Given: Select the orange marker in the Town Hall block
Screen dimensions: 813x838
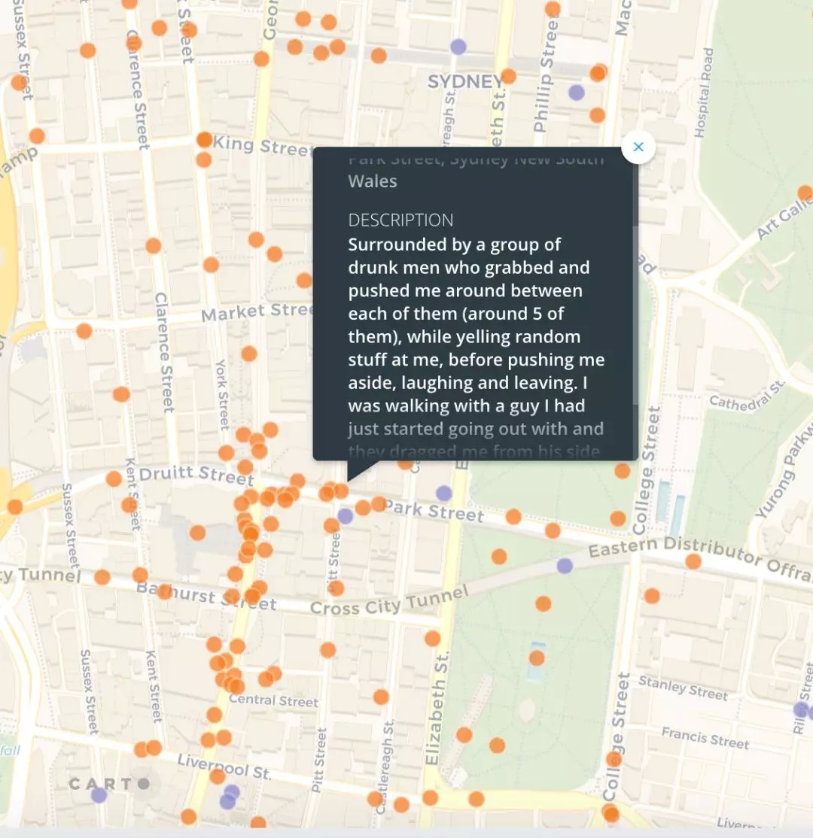Looking at the screenshot, I should (x=197, y=533).
